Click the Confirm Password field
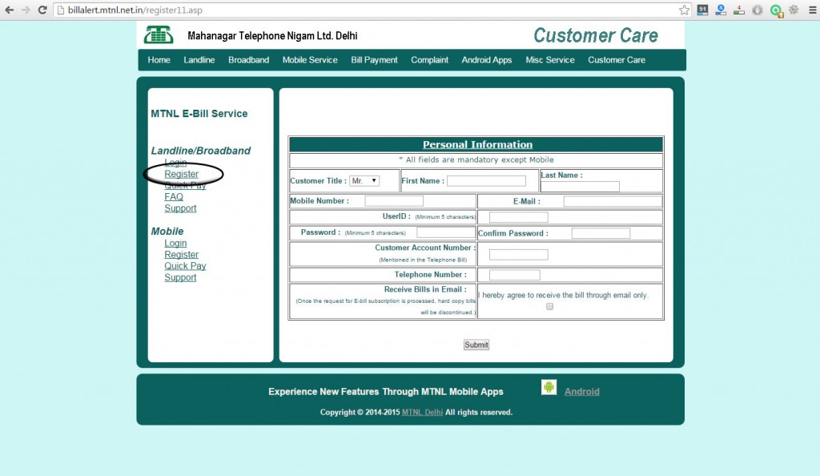 601,233
